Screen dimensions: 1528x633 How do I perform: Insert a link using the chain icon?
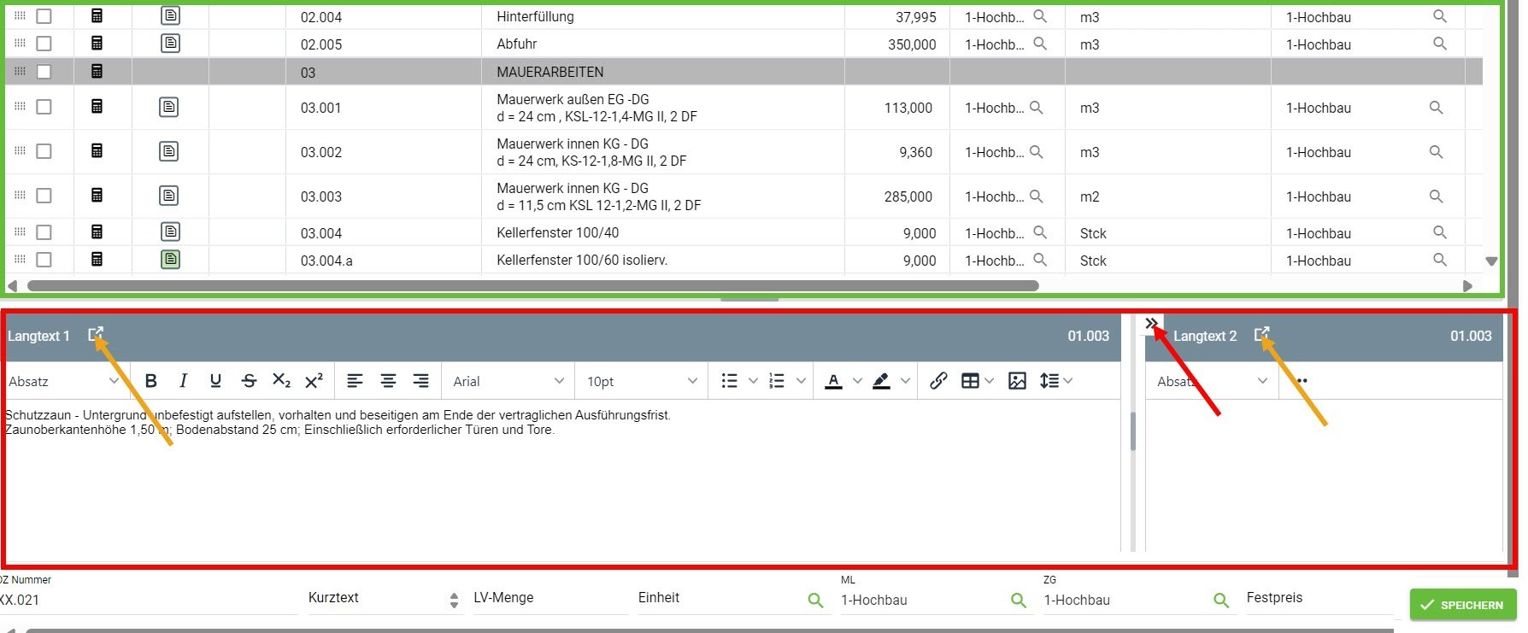click(938, 381)
